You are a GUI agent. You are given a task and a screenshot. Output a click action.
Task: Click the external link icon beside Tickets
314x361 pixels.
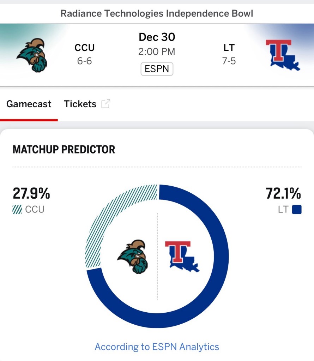pyautogui.click(x=105, y=104)
